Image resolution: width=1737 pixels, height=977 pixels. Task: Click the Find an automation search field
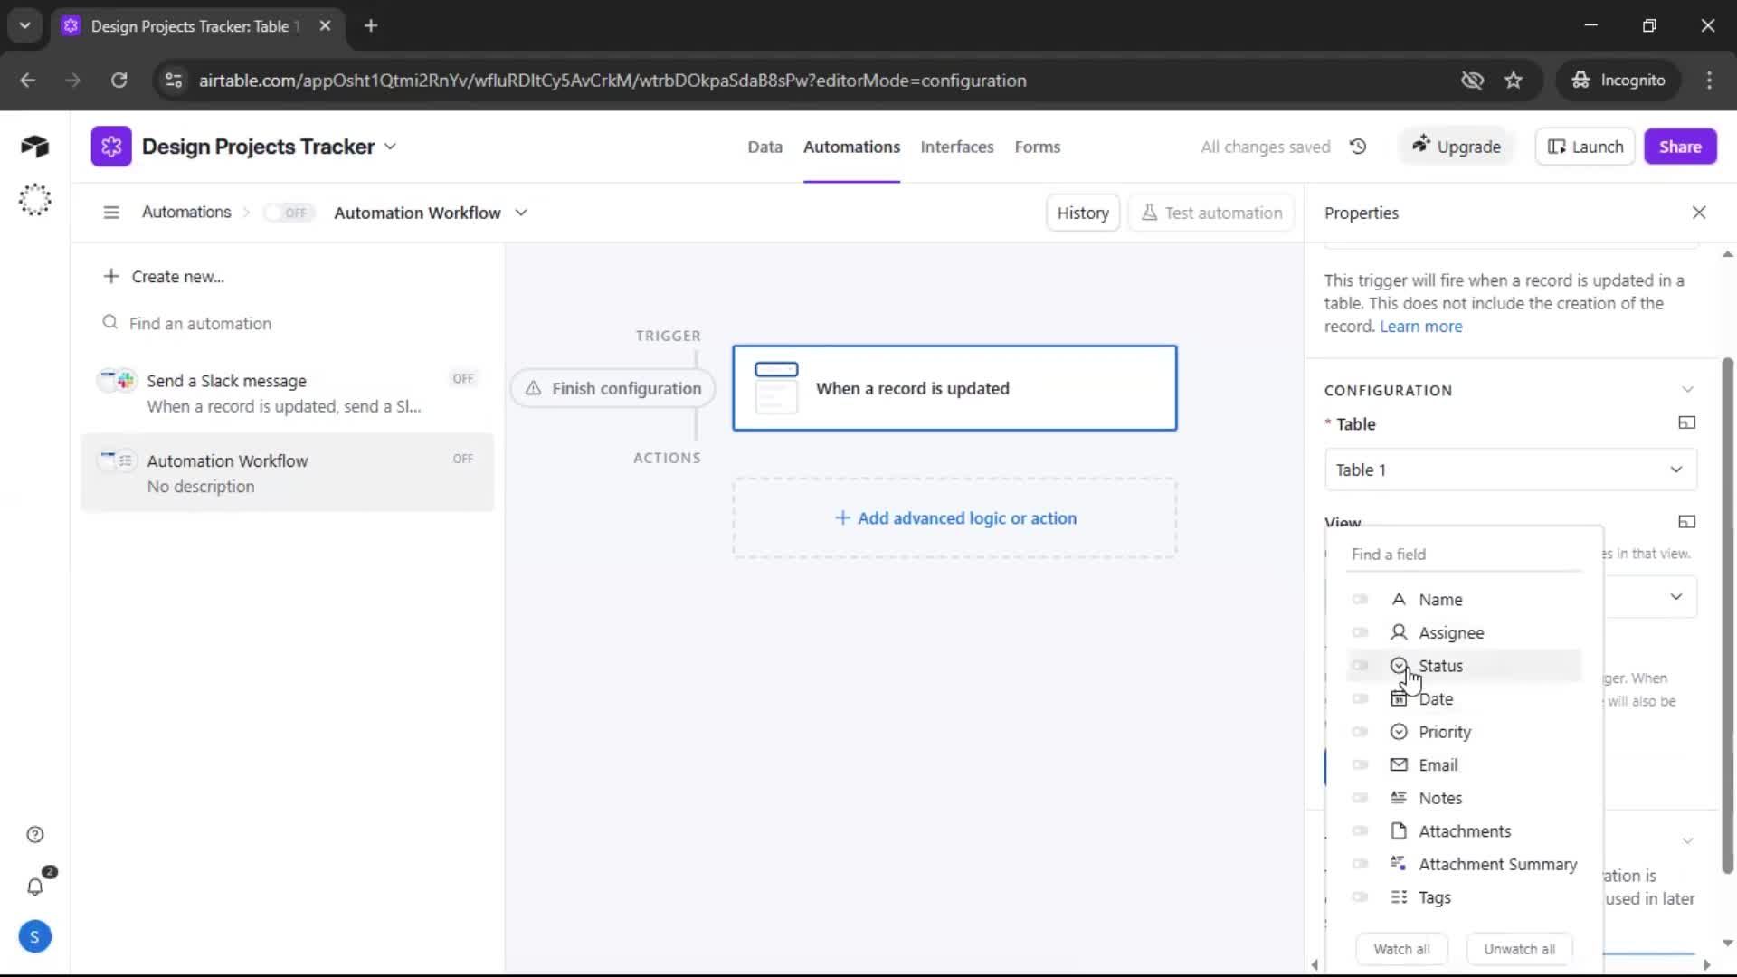click(x=287, y=323)
